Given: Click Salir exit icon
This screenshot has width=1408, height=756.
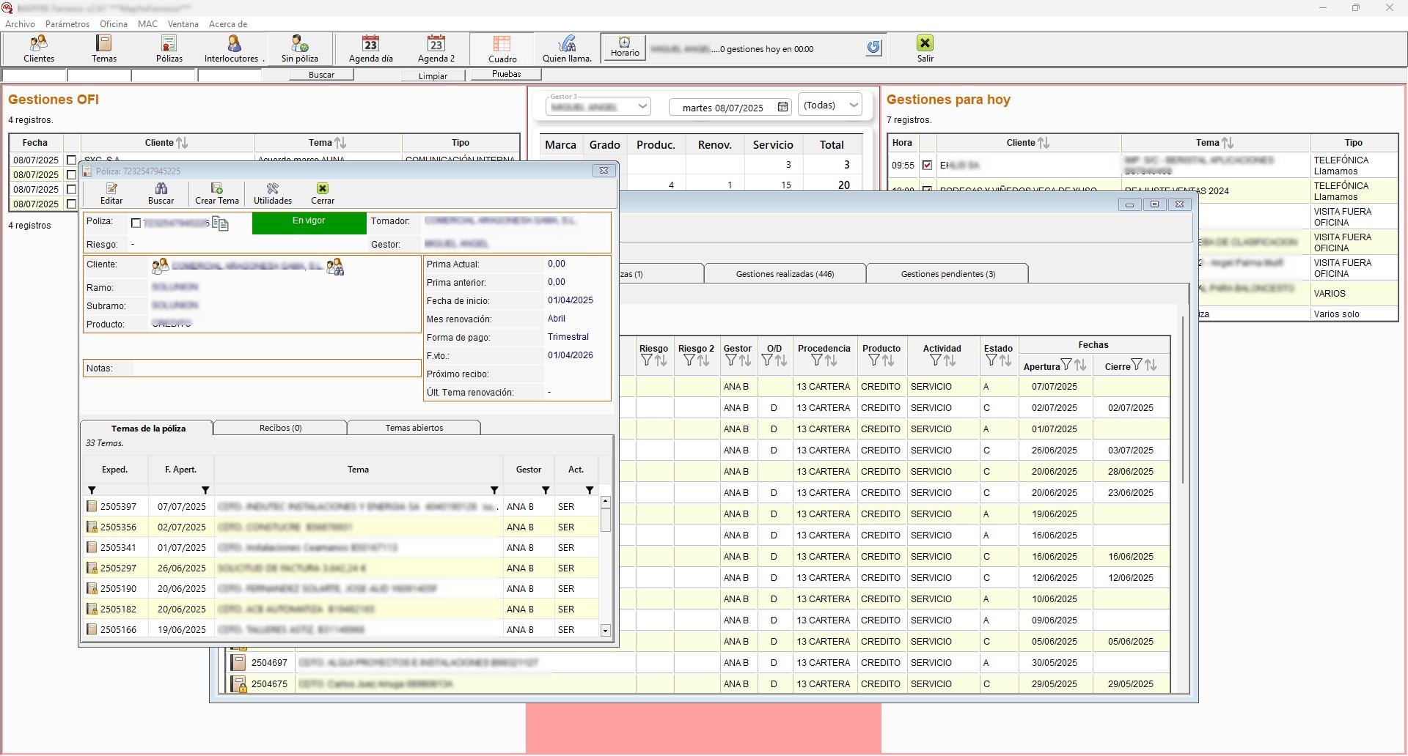Looking at the screenshot, I should click(925, 49).
